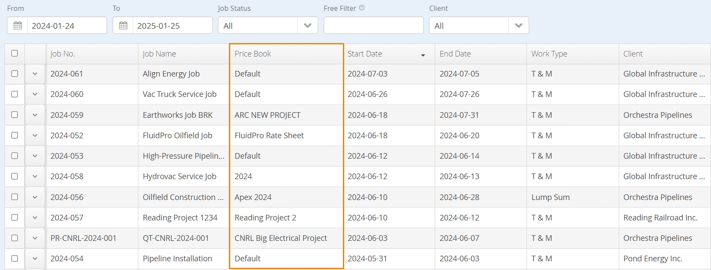Expand row actions for job 2024-053
Image resolution: width=711 pixels, height=270 pixels.
[35, 156]
